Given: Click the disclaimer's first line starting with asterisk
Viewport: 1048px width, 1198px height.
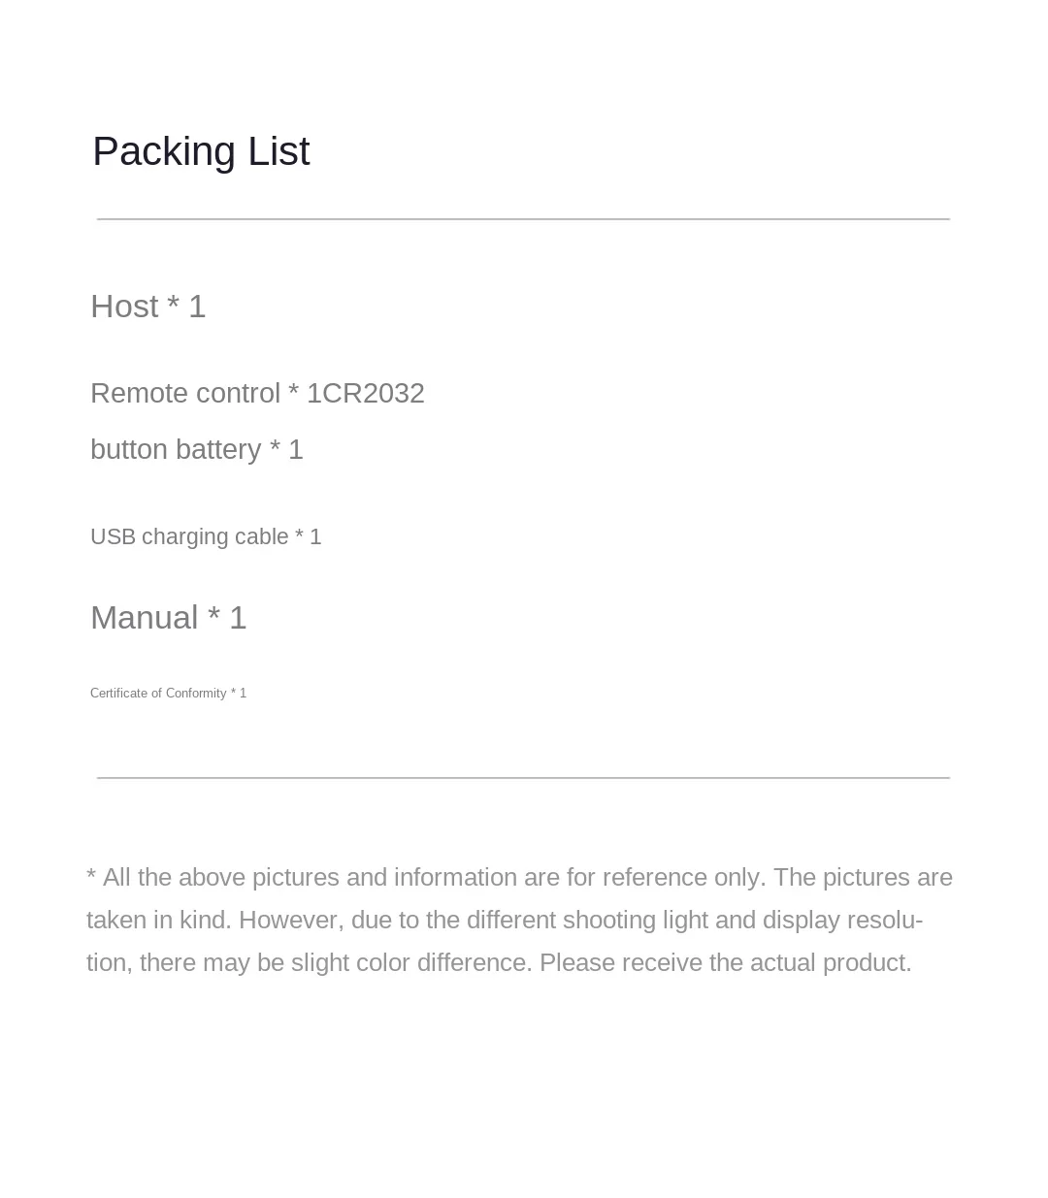Looking at the screenshot, I should 519,877.
